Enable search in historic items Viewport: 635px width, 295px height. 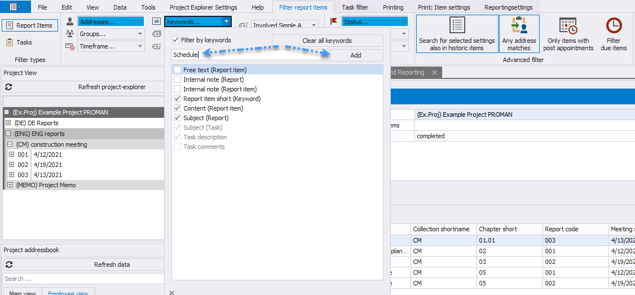point(457,34)
